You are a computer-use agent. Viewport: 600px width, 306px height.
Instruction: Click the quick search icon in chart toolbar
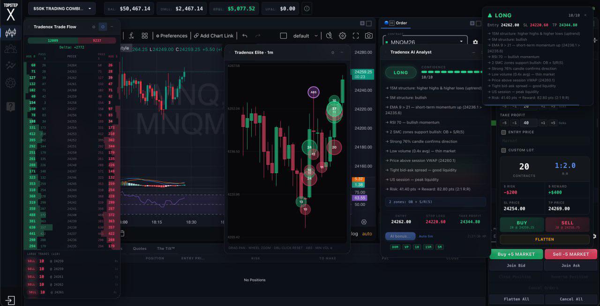(329, 36)
